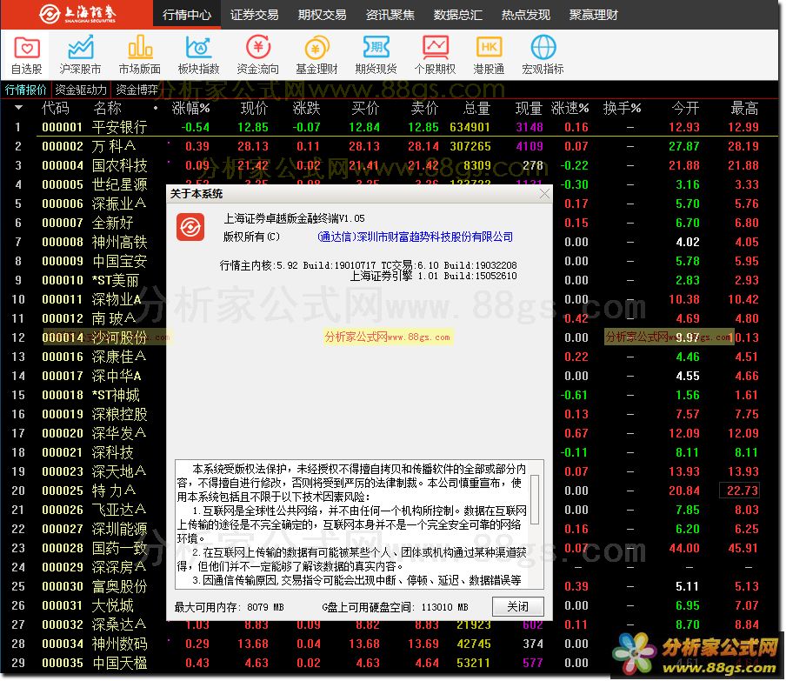Click stock code 000002
The width and height of the screenshot is (786, 681).
point(63,146)
